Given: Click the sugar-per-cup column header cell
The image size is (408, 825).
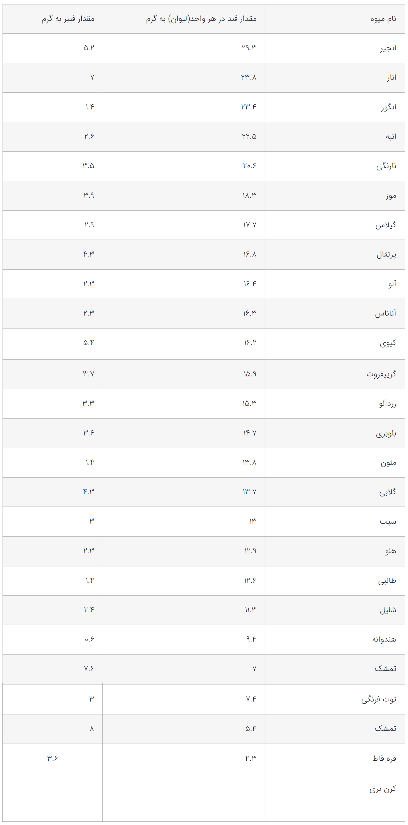Looking at the screenshot, I should point(201,19).
